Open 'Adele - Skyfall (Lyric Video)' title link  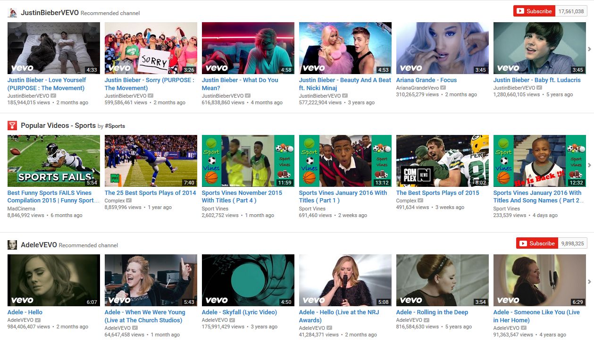tap(239, 312)
